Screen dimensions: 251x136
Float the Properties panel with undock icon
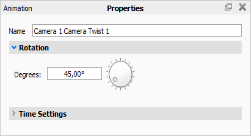(229, 8)
